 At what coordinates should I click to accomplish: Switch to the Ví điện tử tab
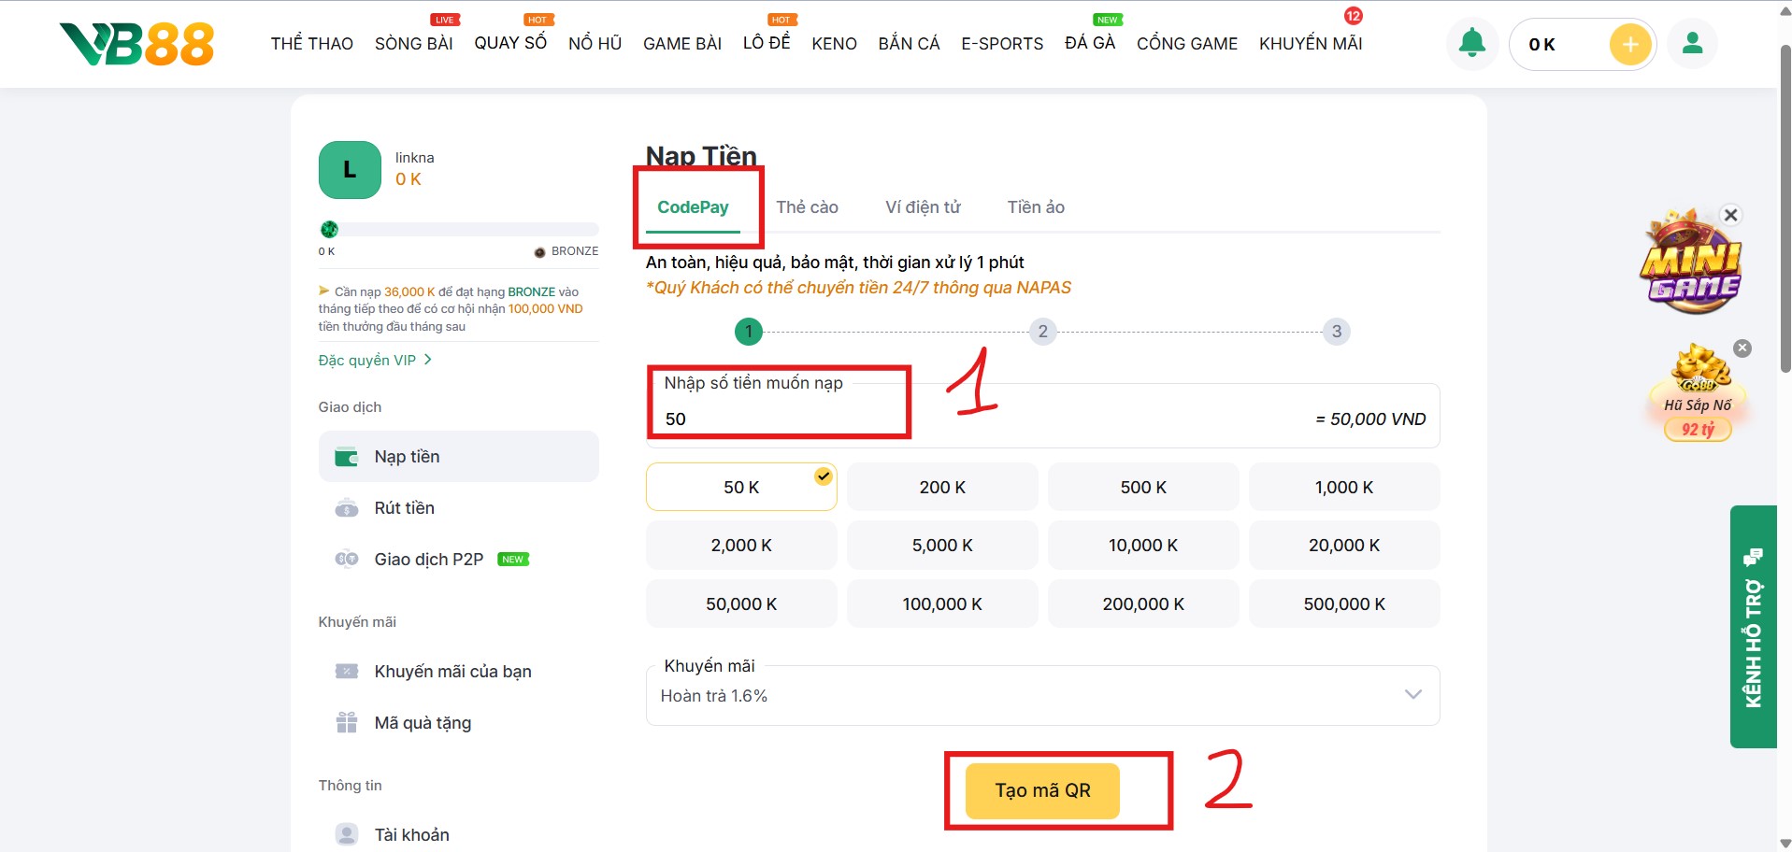tap(923, 207)
